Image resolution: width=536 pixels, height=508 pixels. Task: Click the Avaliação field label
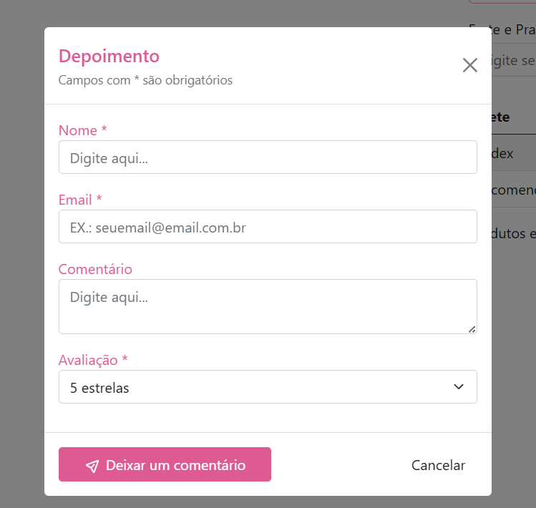tap(93, 360)
